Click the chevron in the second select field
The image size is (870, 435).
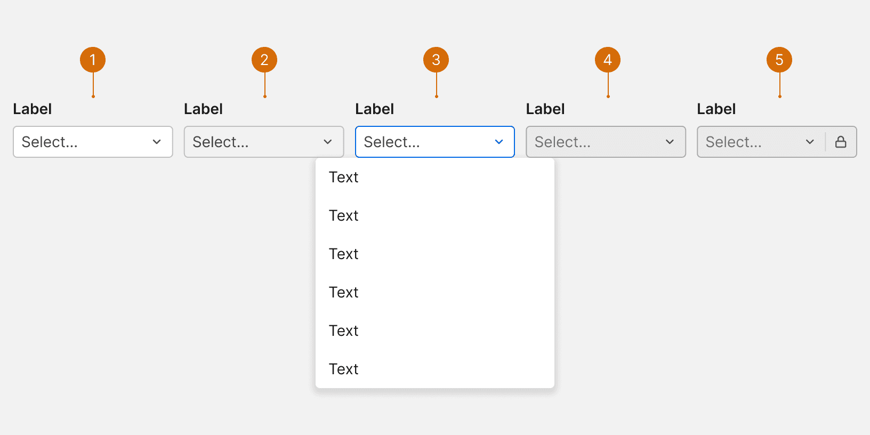click(x=328, y=142)
